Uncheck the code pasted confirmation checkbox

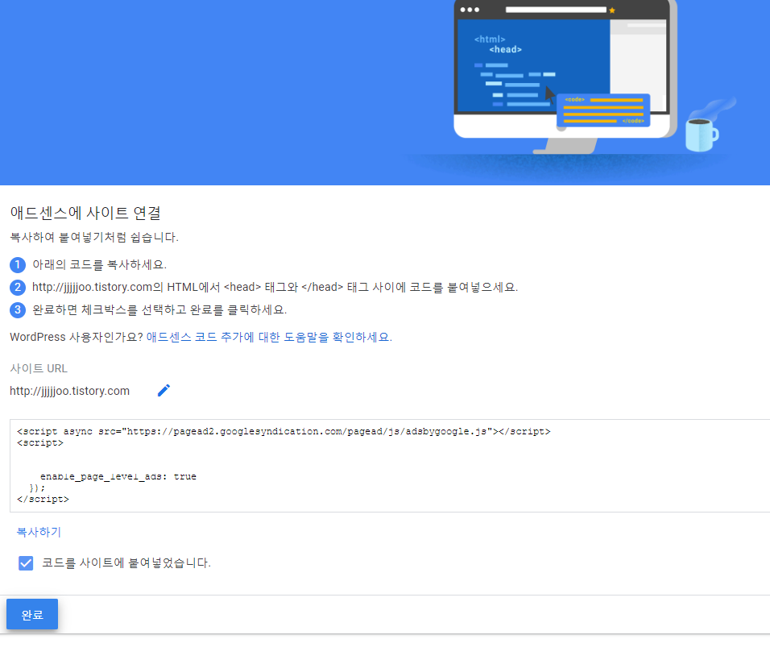pyautogui.click(x=26, y=563)
